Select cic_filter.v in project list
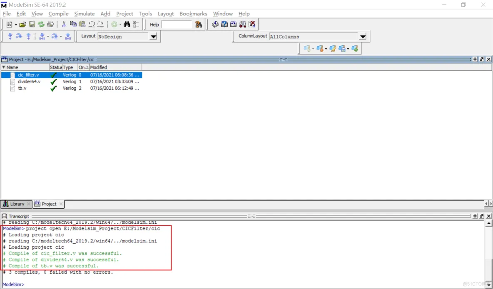The image size is (493, 289). tap(72, 75)
